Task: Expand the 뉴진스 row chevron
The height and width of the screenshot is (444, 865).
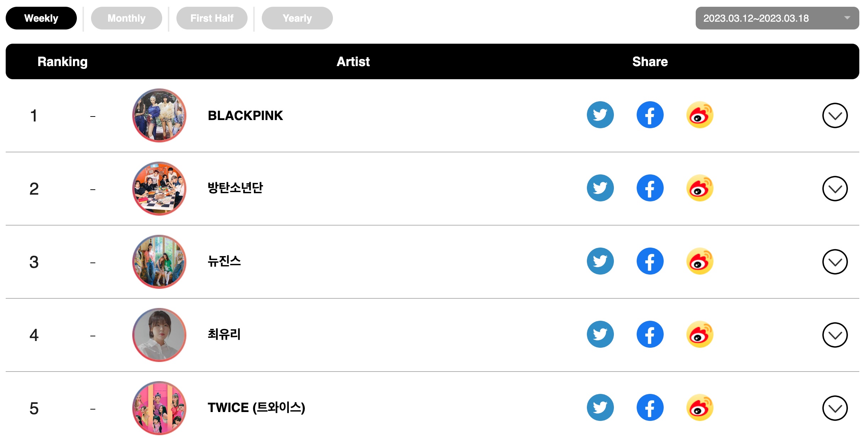Action: tap(835, 262)
